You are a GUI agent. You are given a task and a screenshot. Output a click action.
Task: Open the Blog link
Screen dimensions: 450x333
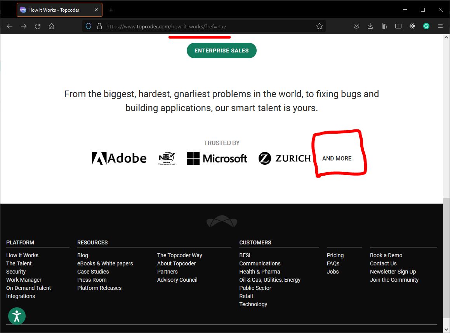coord(83,255)
